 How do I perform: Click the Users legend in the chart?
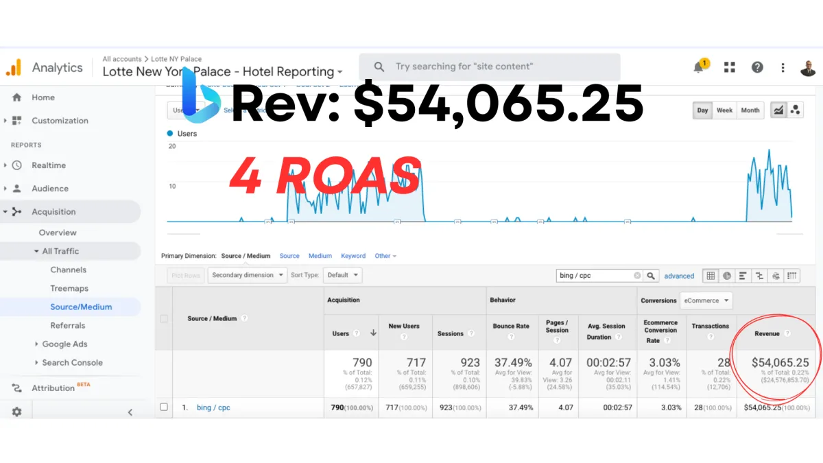click(x=182, y=134)
